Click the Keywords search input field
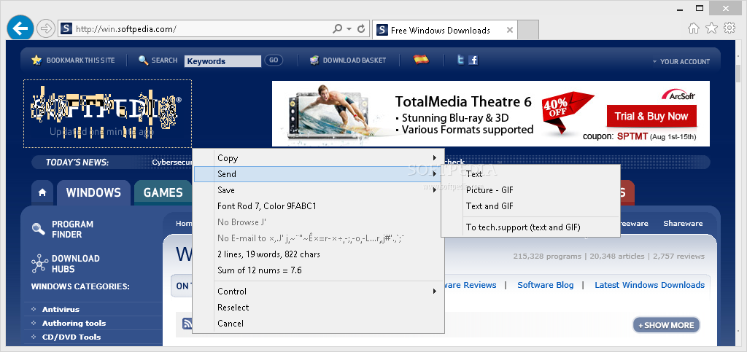The image size is (747, 352). [222, 61]
